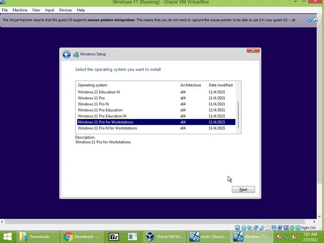Click the recording status icon

tap(280, 228)
